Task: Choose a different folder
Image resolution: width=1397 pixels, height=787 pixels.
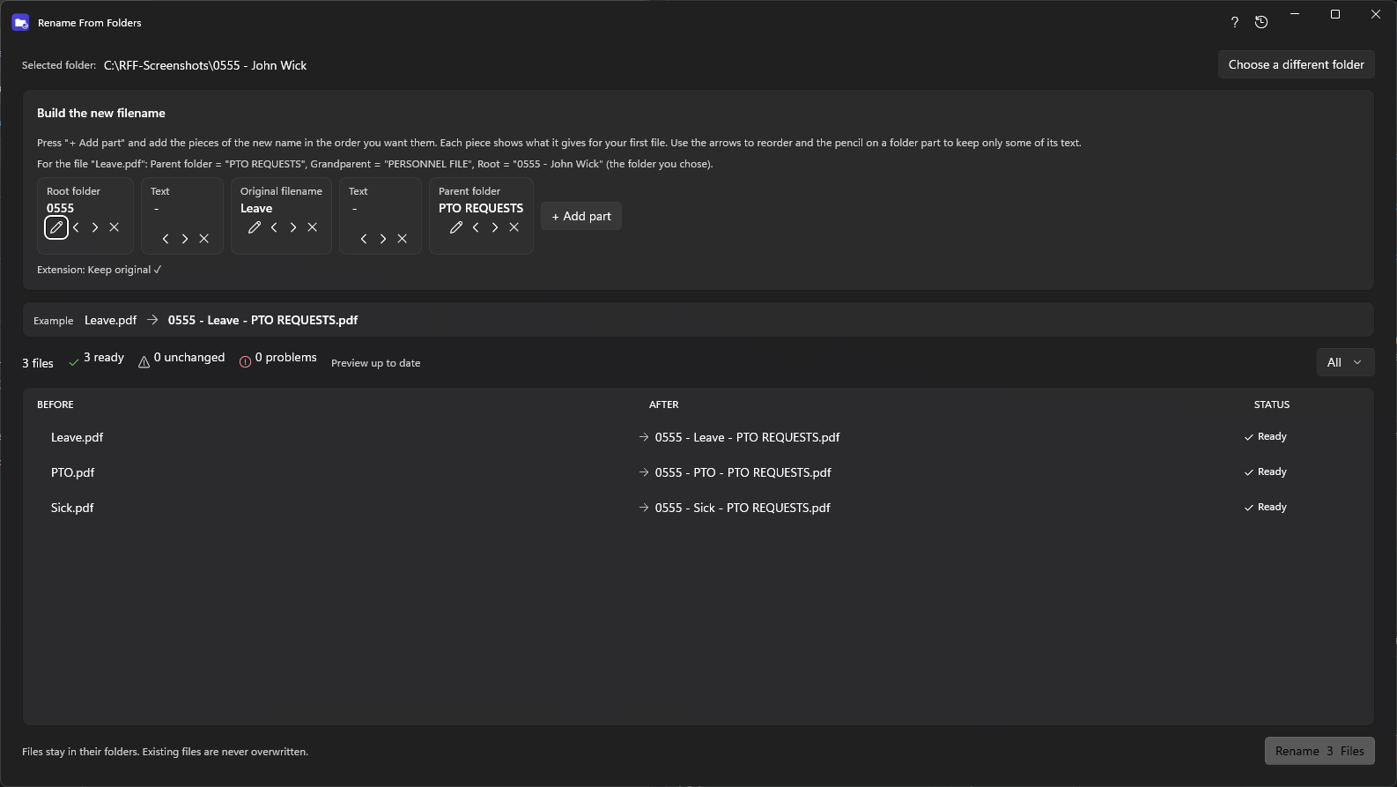Action: 1297,64
